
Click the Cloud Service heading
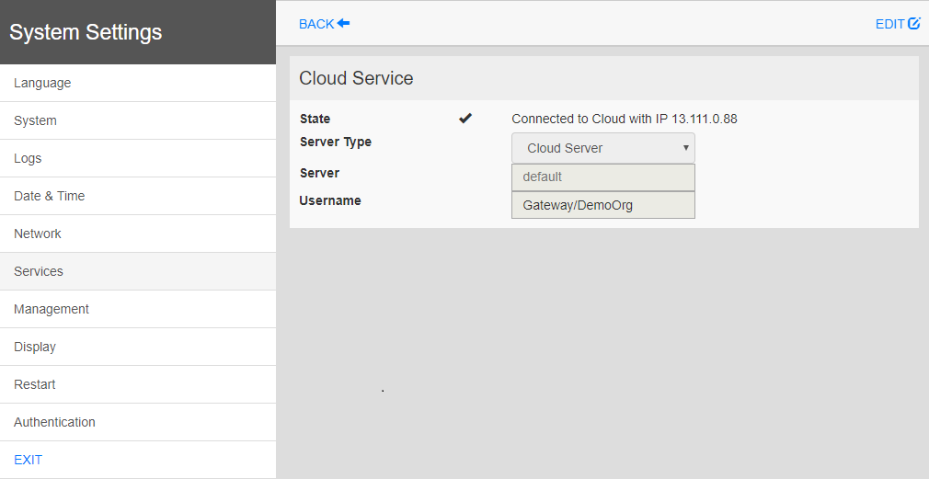356,78
